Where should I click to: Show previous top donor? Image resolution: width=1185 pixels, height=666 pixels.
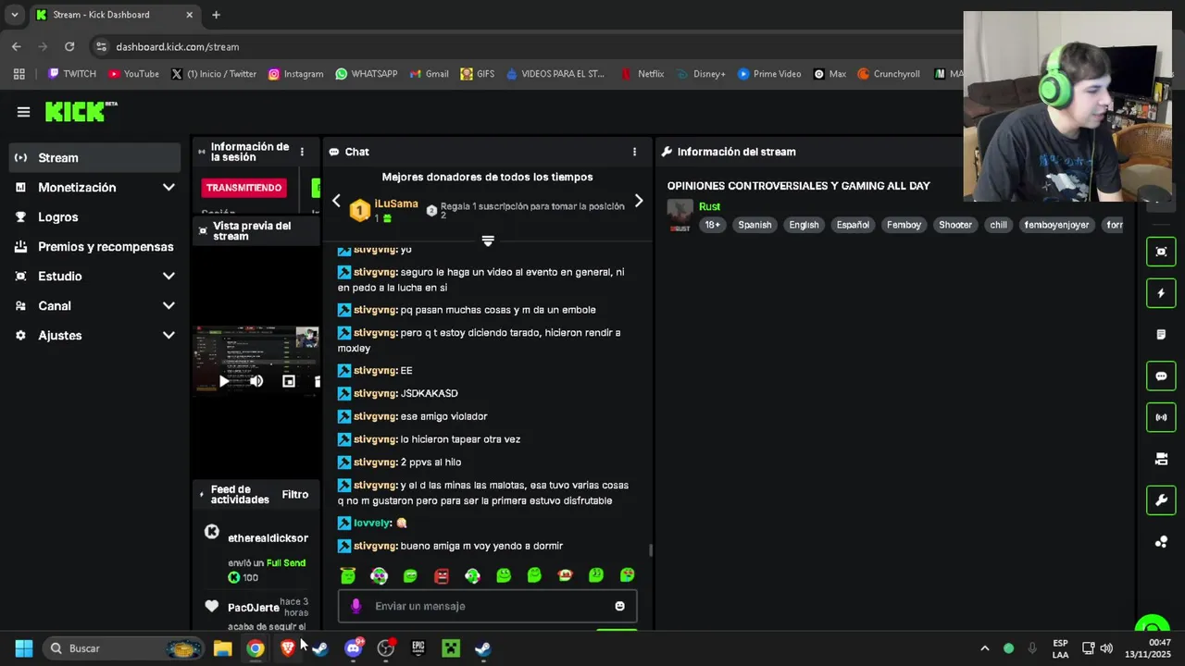[x=336, y=201]
